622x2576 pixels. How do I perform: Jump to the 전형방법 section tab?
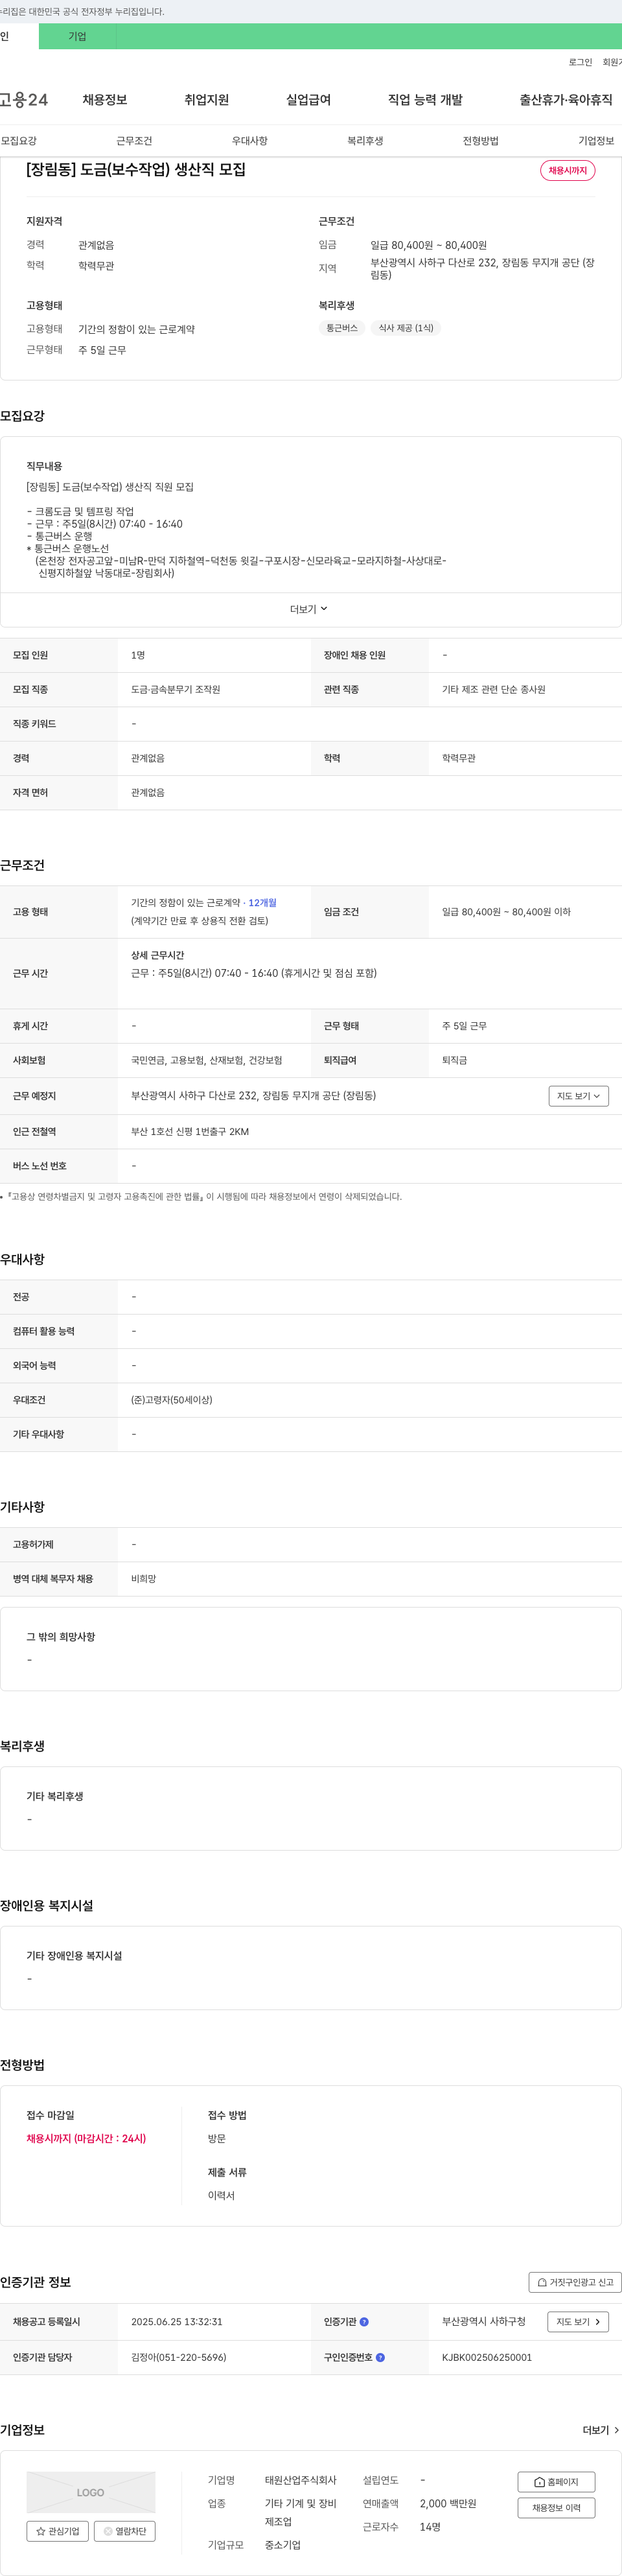tap(481, 141)
